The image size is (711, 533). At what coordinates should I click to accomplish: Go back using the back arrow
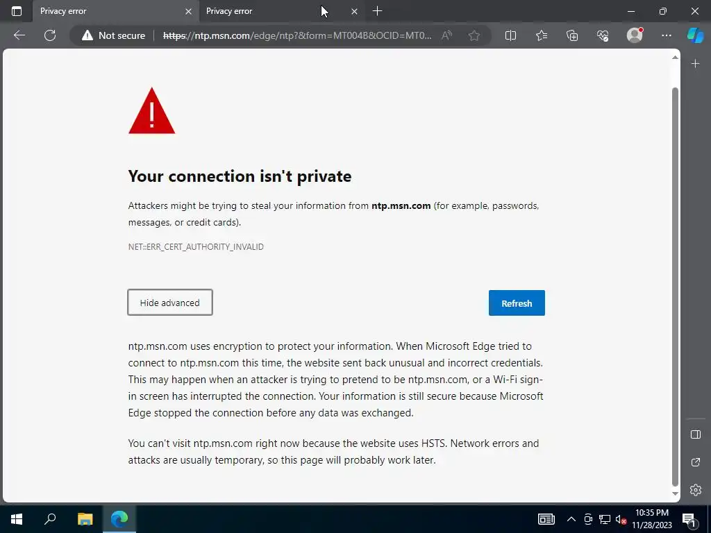19,35
